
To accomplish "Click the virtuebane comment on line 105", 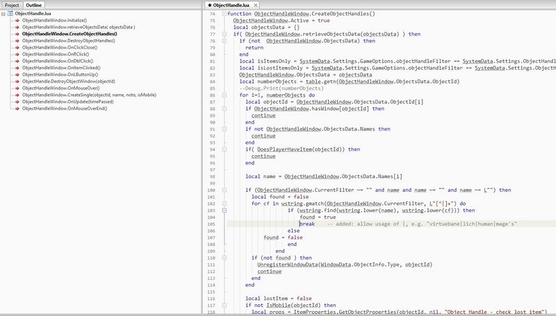I will click(422, 224).
